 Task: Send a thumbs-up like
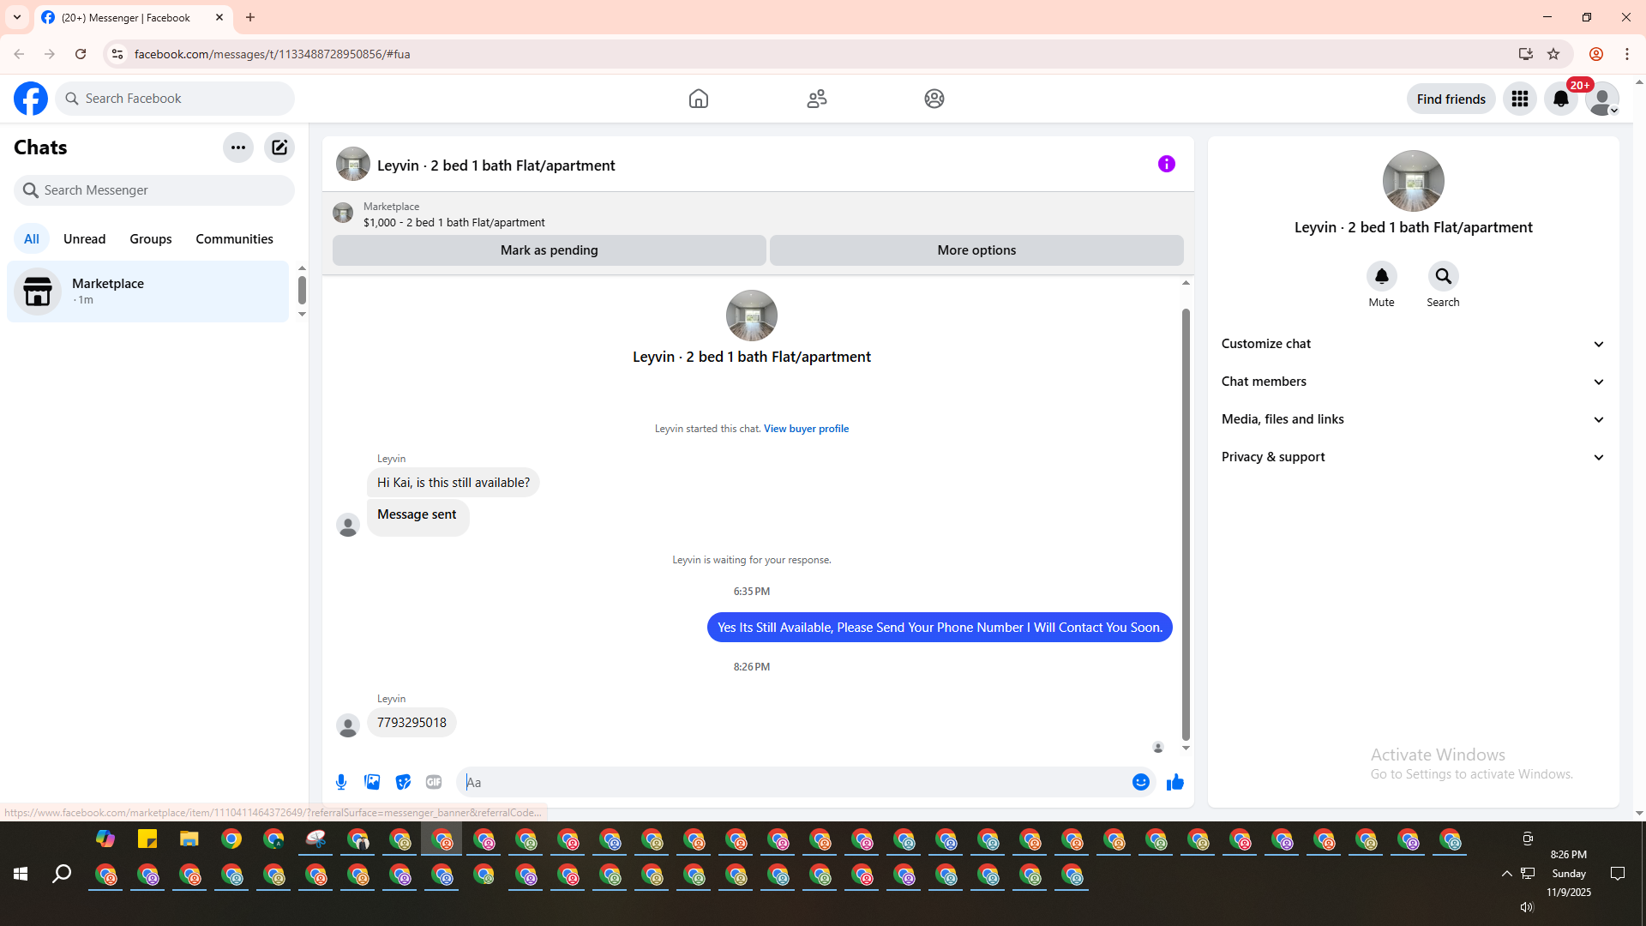tap(1175, 782)
